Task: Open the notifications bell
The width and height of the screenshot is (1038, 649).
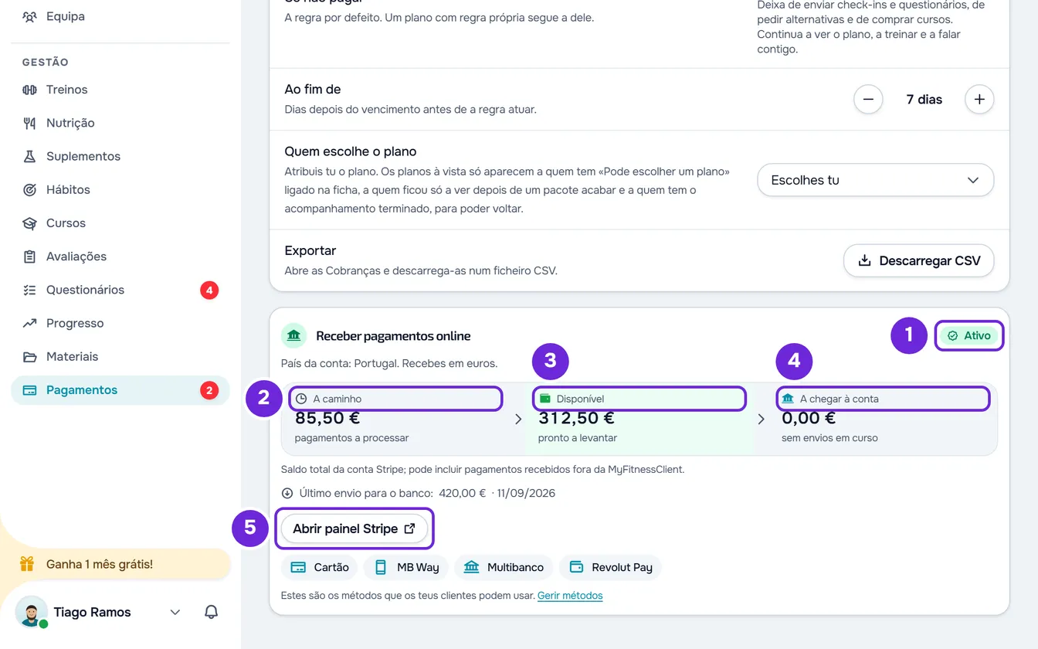Action: pyautogui.click(x=211, y=612)
